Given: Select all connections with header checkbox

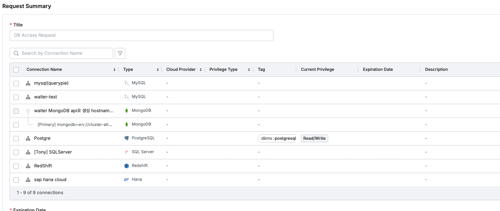Looking at the screenshot, I should (x=16, y=70).
